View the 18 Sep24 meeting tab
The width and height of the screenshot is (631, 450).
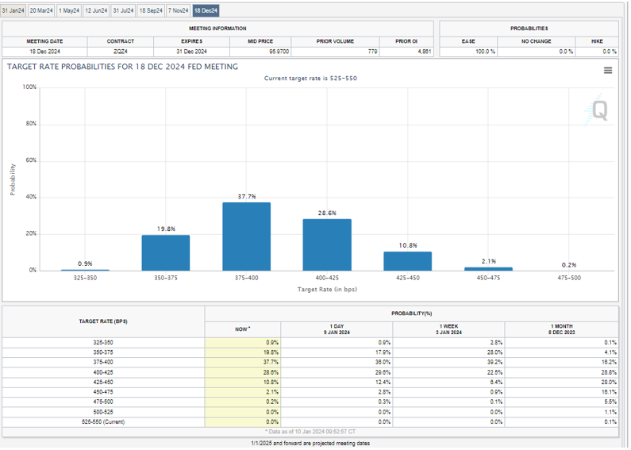(151, 10)
